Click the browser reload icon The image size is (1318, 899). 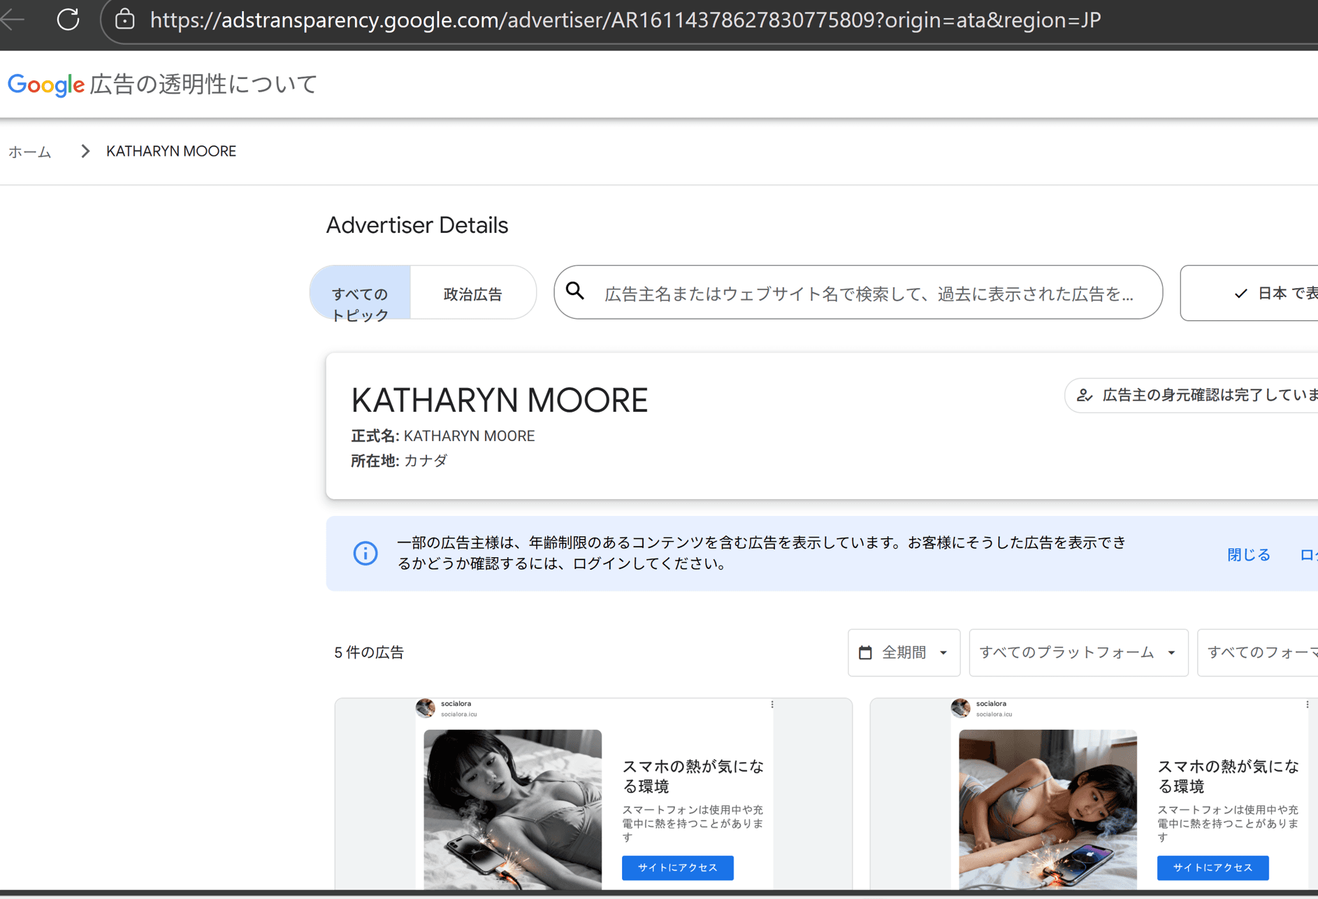tap(68, 19)
